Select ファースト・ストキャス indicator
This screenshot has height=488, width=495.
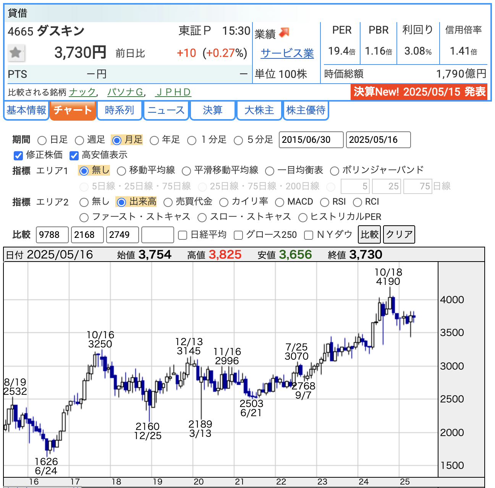tap(84, 218)
